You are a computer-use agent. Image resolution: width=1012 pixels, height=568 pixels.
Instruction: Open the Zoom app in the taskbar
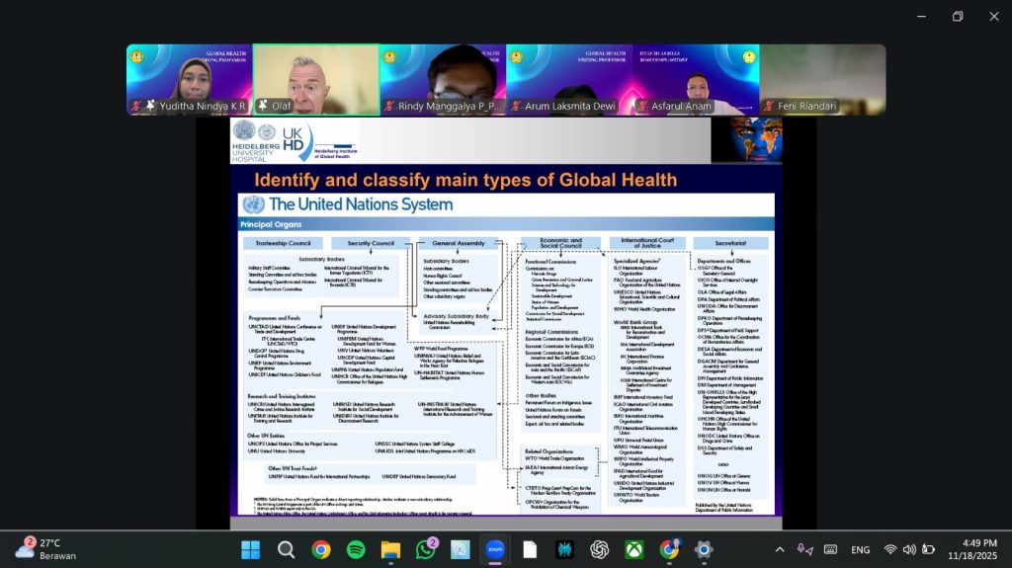[x=494, y=549]
